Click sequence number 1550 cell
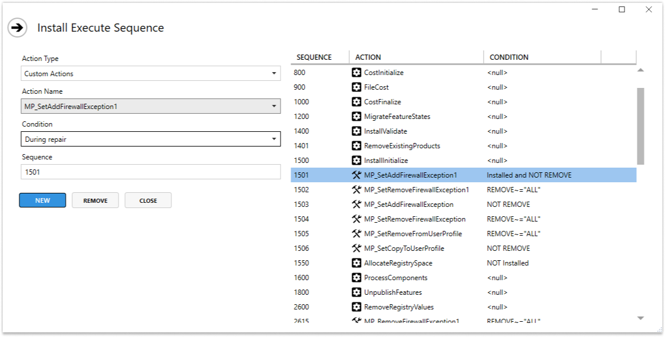The image size is (665, 337). tap(302, 263)
